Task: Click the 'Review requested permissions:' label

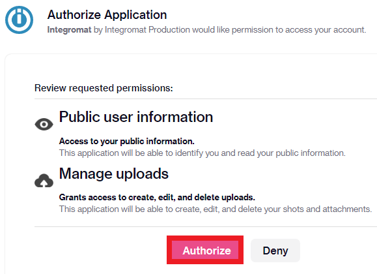Action: (104, 88)
